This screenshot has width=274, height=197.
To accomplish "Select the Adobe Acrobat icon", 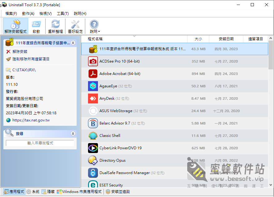I will [93, 74].
